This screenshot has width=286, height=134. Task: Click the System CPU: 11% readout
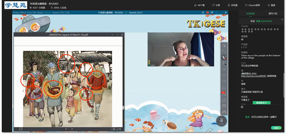pos(61,13)
